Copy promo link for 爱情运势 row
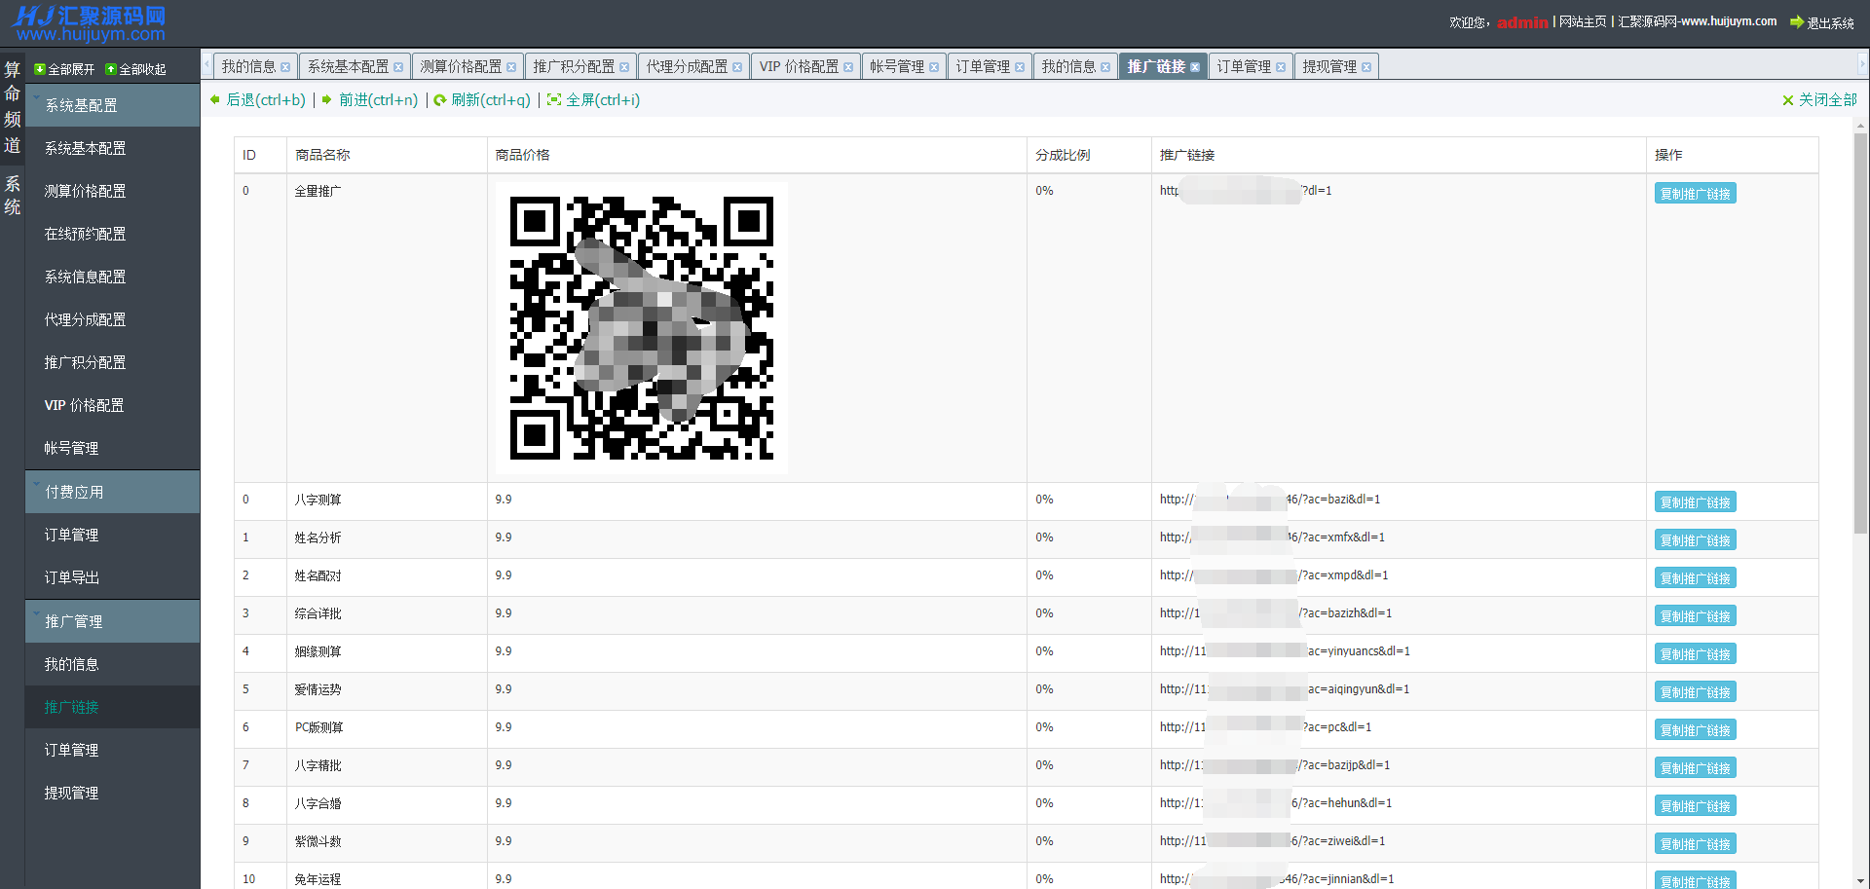This screenshot has height=889, width=1870. (x=1695, y=692)
